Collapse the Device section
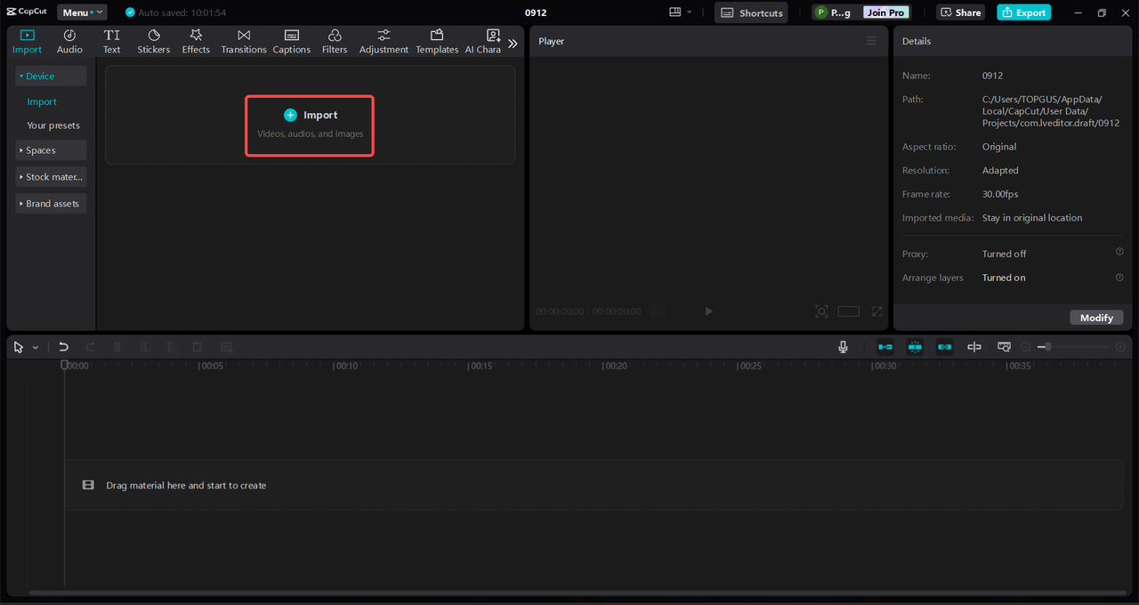Viewport: 1139px width, 605px height. pos(51,76)
